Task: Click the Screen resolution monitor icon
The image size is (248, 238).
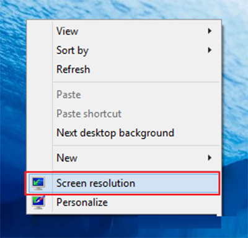Action: point(38,183)
